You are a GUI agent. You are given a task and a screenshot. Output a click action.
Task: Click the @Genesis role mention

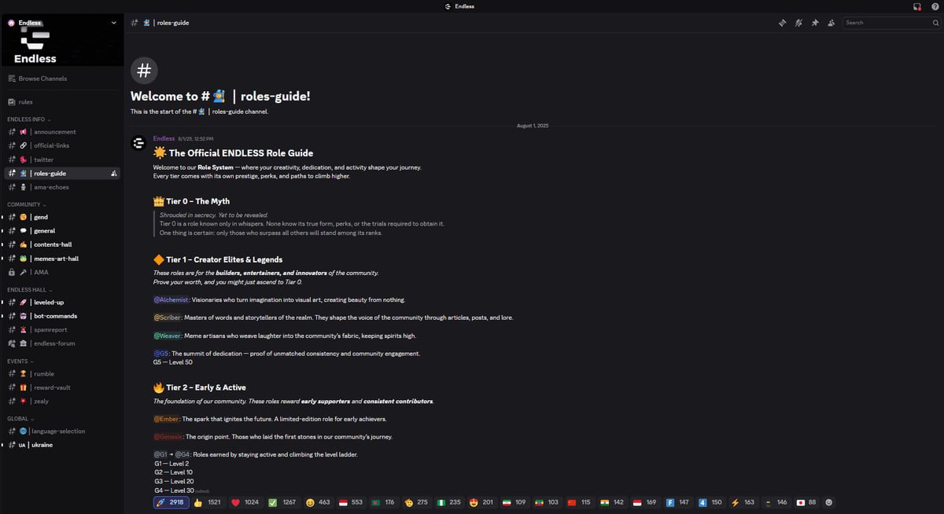[x=168, y=437]
